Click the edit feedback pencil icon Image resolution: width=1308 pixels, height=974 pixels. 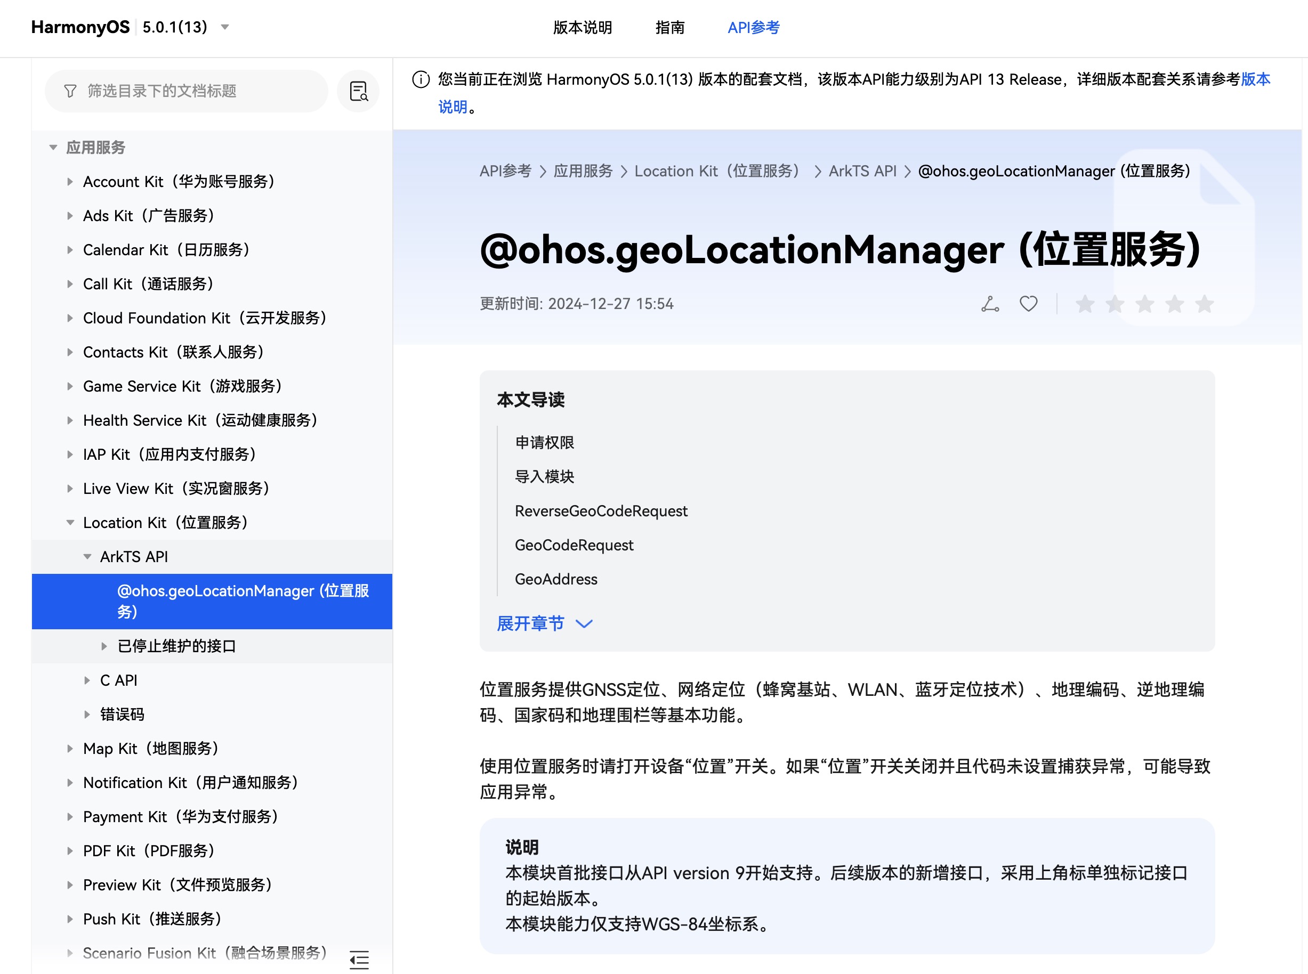click(x=990, y=304)
